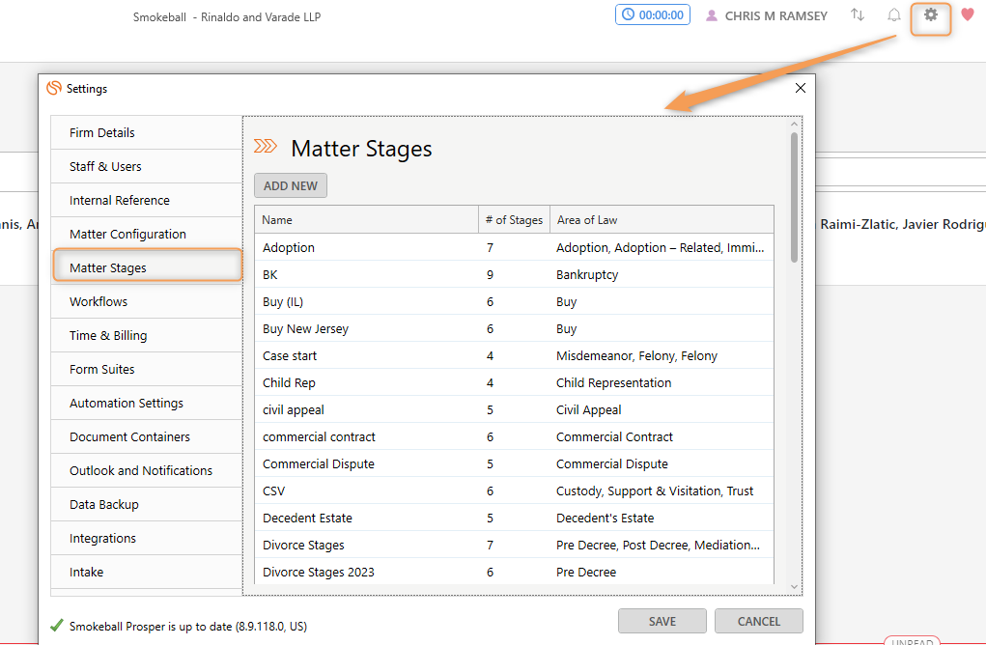
Task: Select the BK matter stage row
Action: 514,275
